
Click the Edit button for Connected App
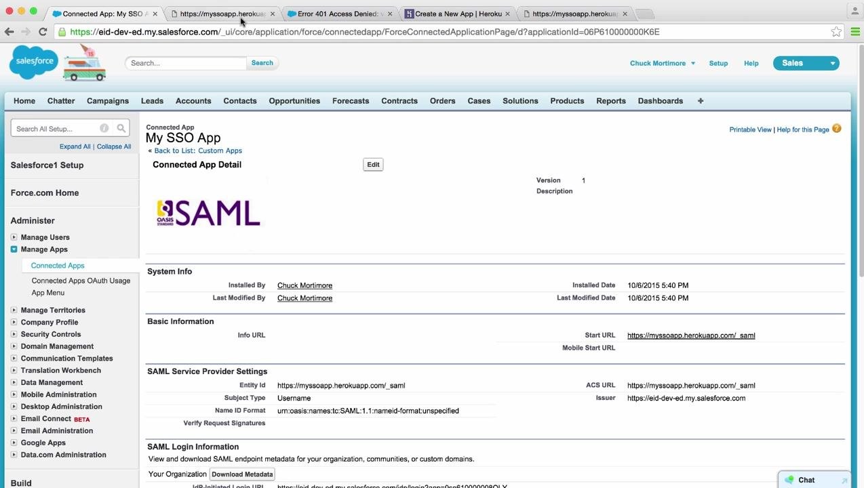tap(373, 165)
